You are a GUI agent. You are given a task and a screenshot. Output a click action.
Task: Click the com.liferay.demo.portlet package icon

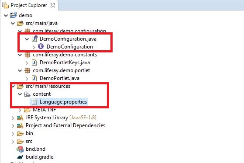pos(27,70)
